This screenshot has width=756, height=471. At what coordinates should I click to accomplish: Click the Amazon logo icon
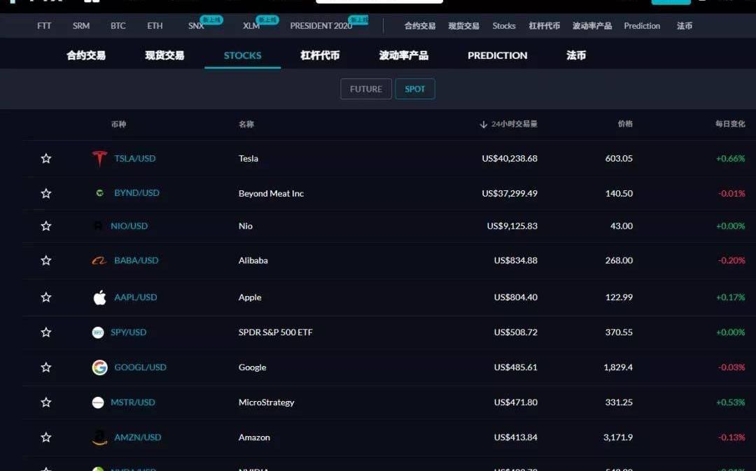(x=99, y=437)
